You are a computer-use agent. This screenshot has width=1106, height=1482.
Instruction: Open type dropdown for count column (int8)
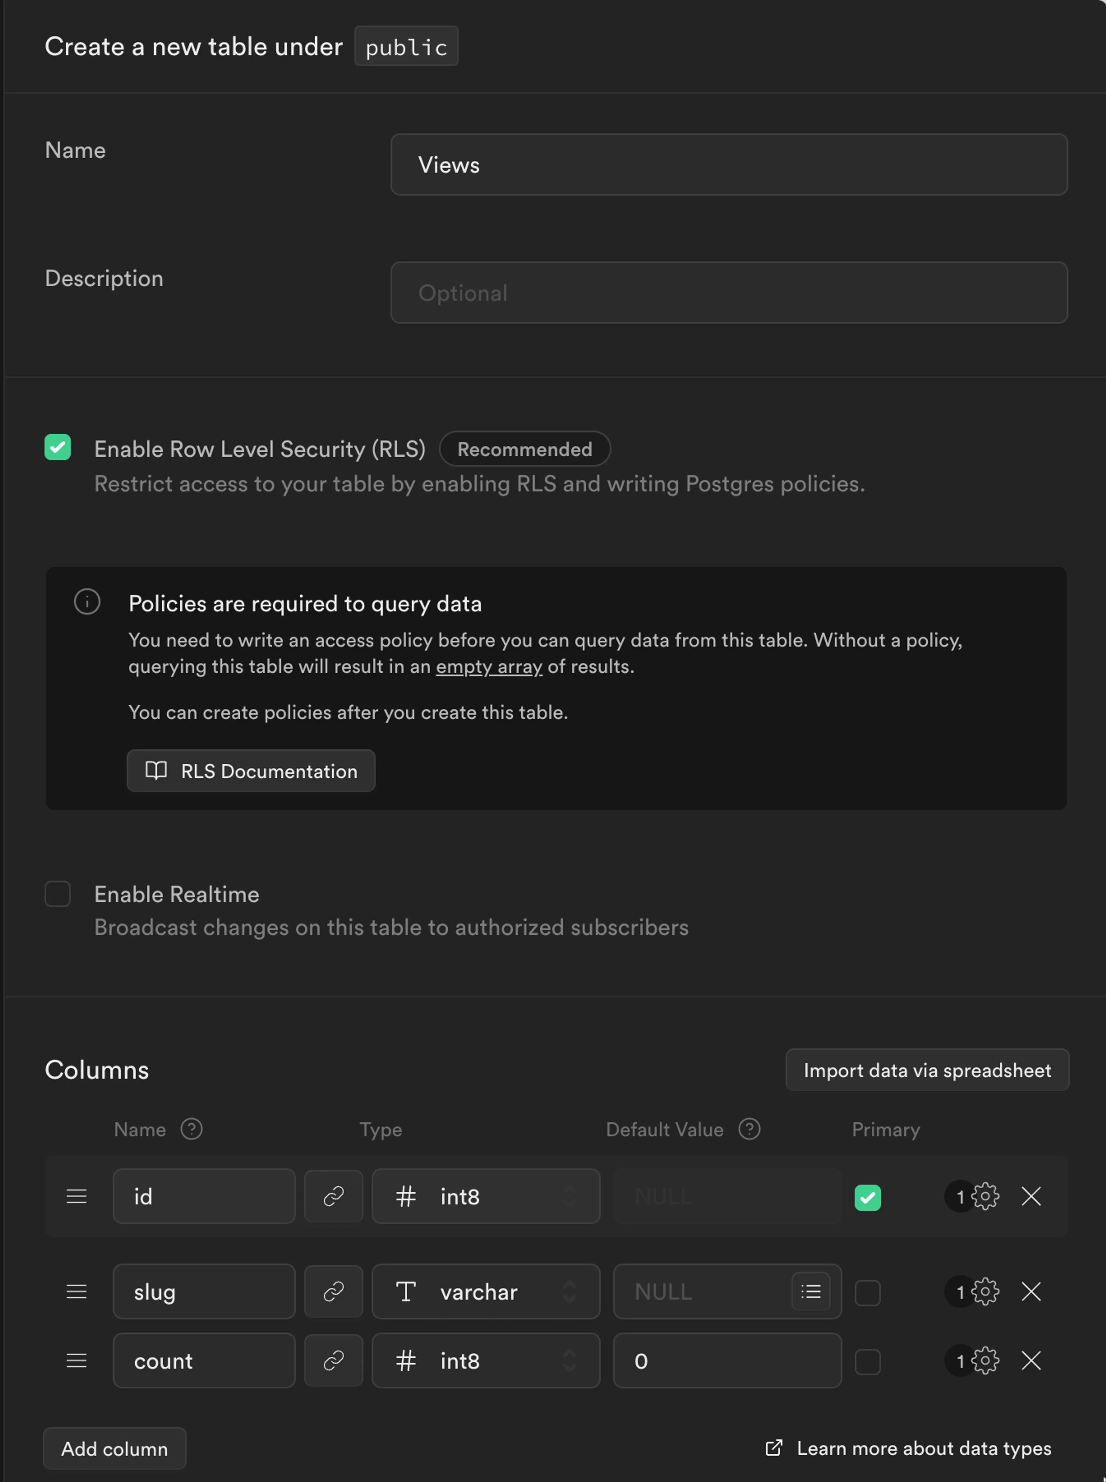click(486, 1360)
